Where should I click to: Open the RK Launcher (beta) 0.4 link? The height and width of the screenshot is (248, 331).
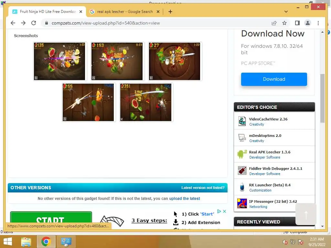click(270, 185)
